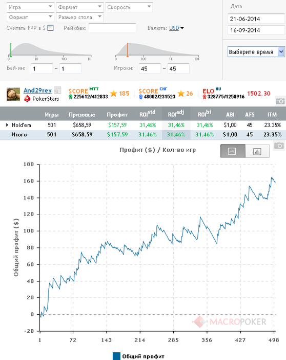Viewport: 286px width, 360px height.
Task: Open the Скорость dropdown
Action: (129, 7)
